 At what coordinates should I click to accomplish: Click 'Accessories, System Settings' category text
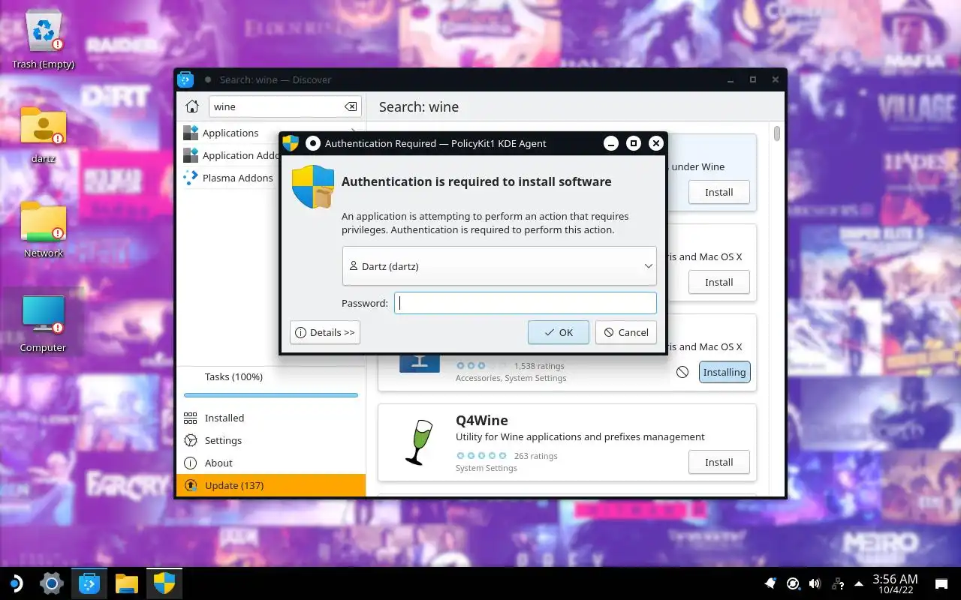click(x=511, y=378)
